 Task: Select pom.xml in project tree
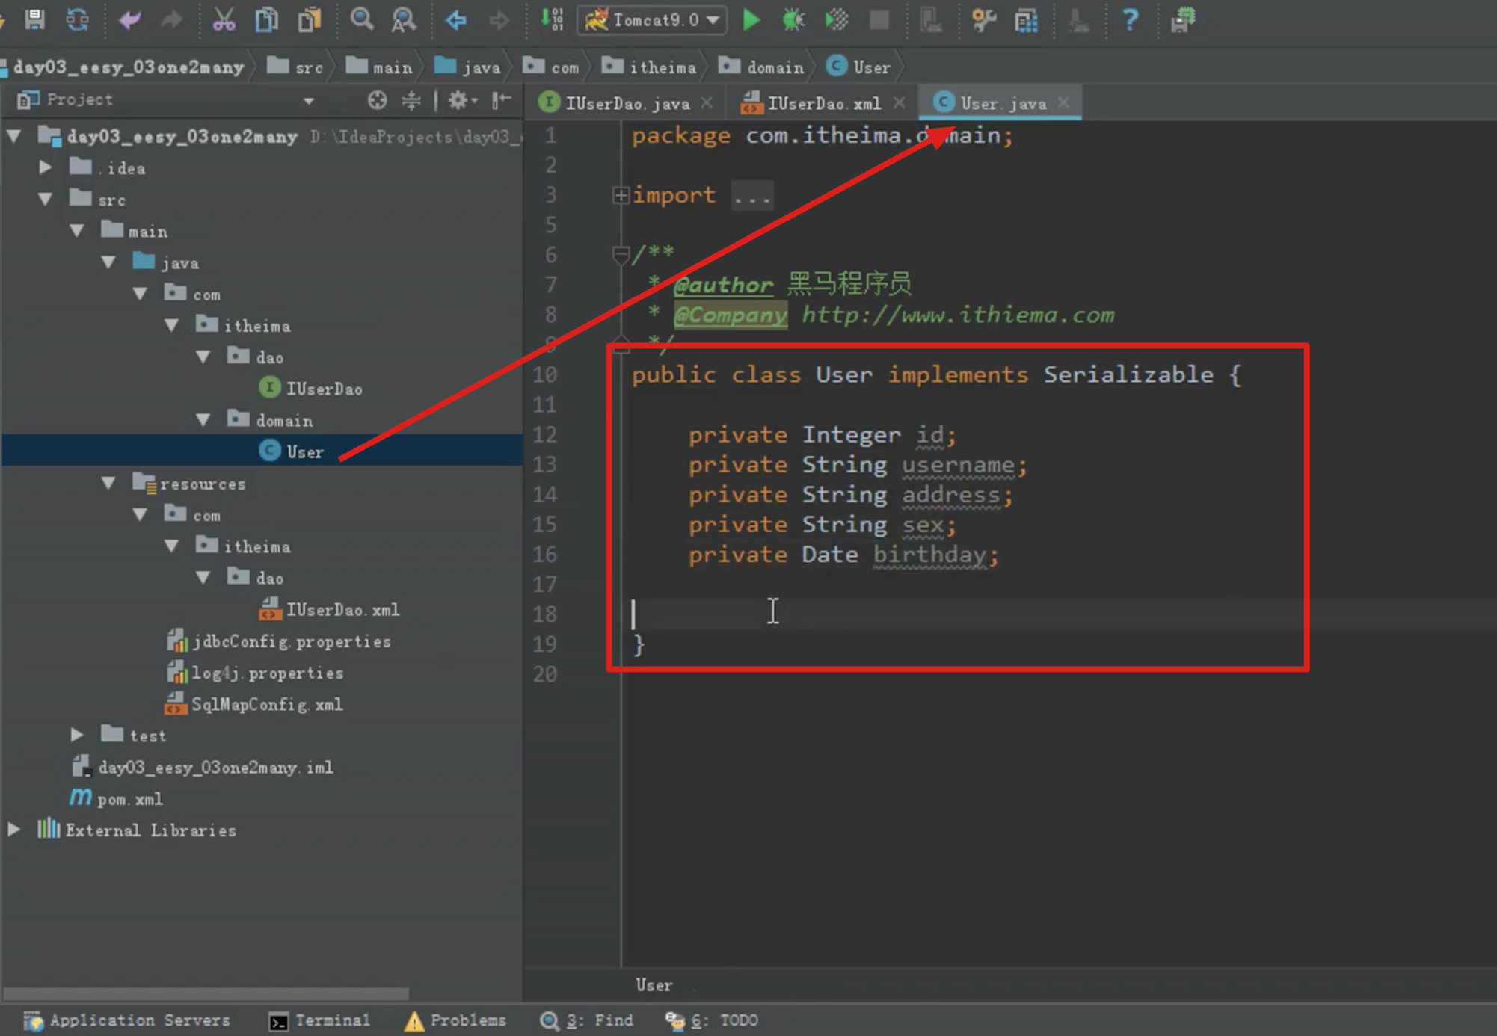pyautogui.click(x=116, y=798)
